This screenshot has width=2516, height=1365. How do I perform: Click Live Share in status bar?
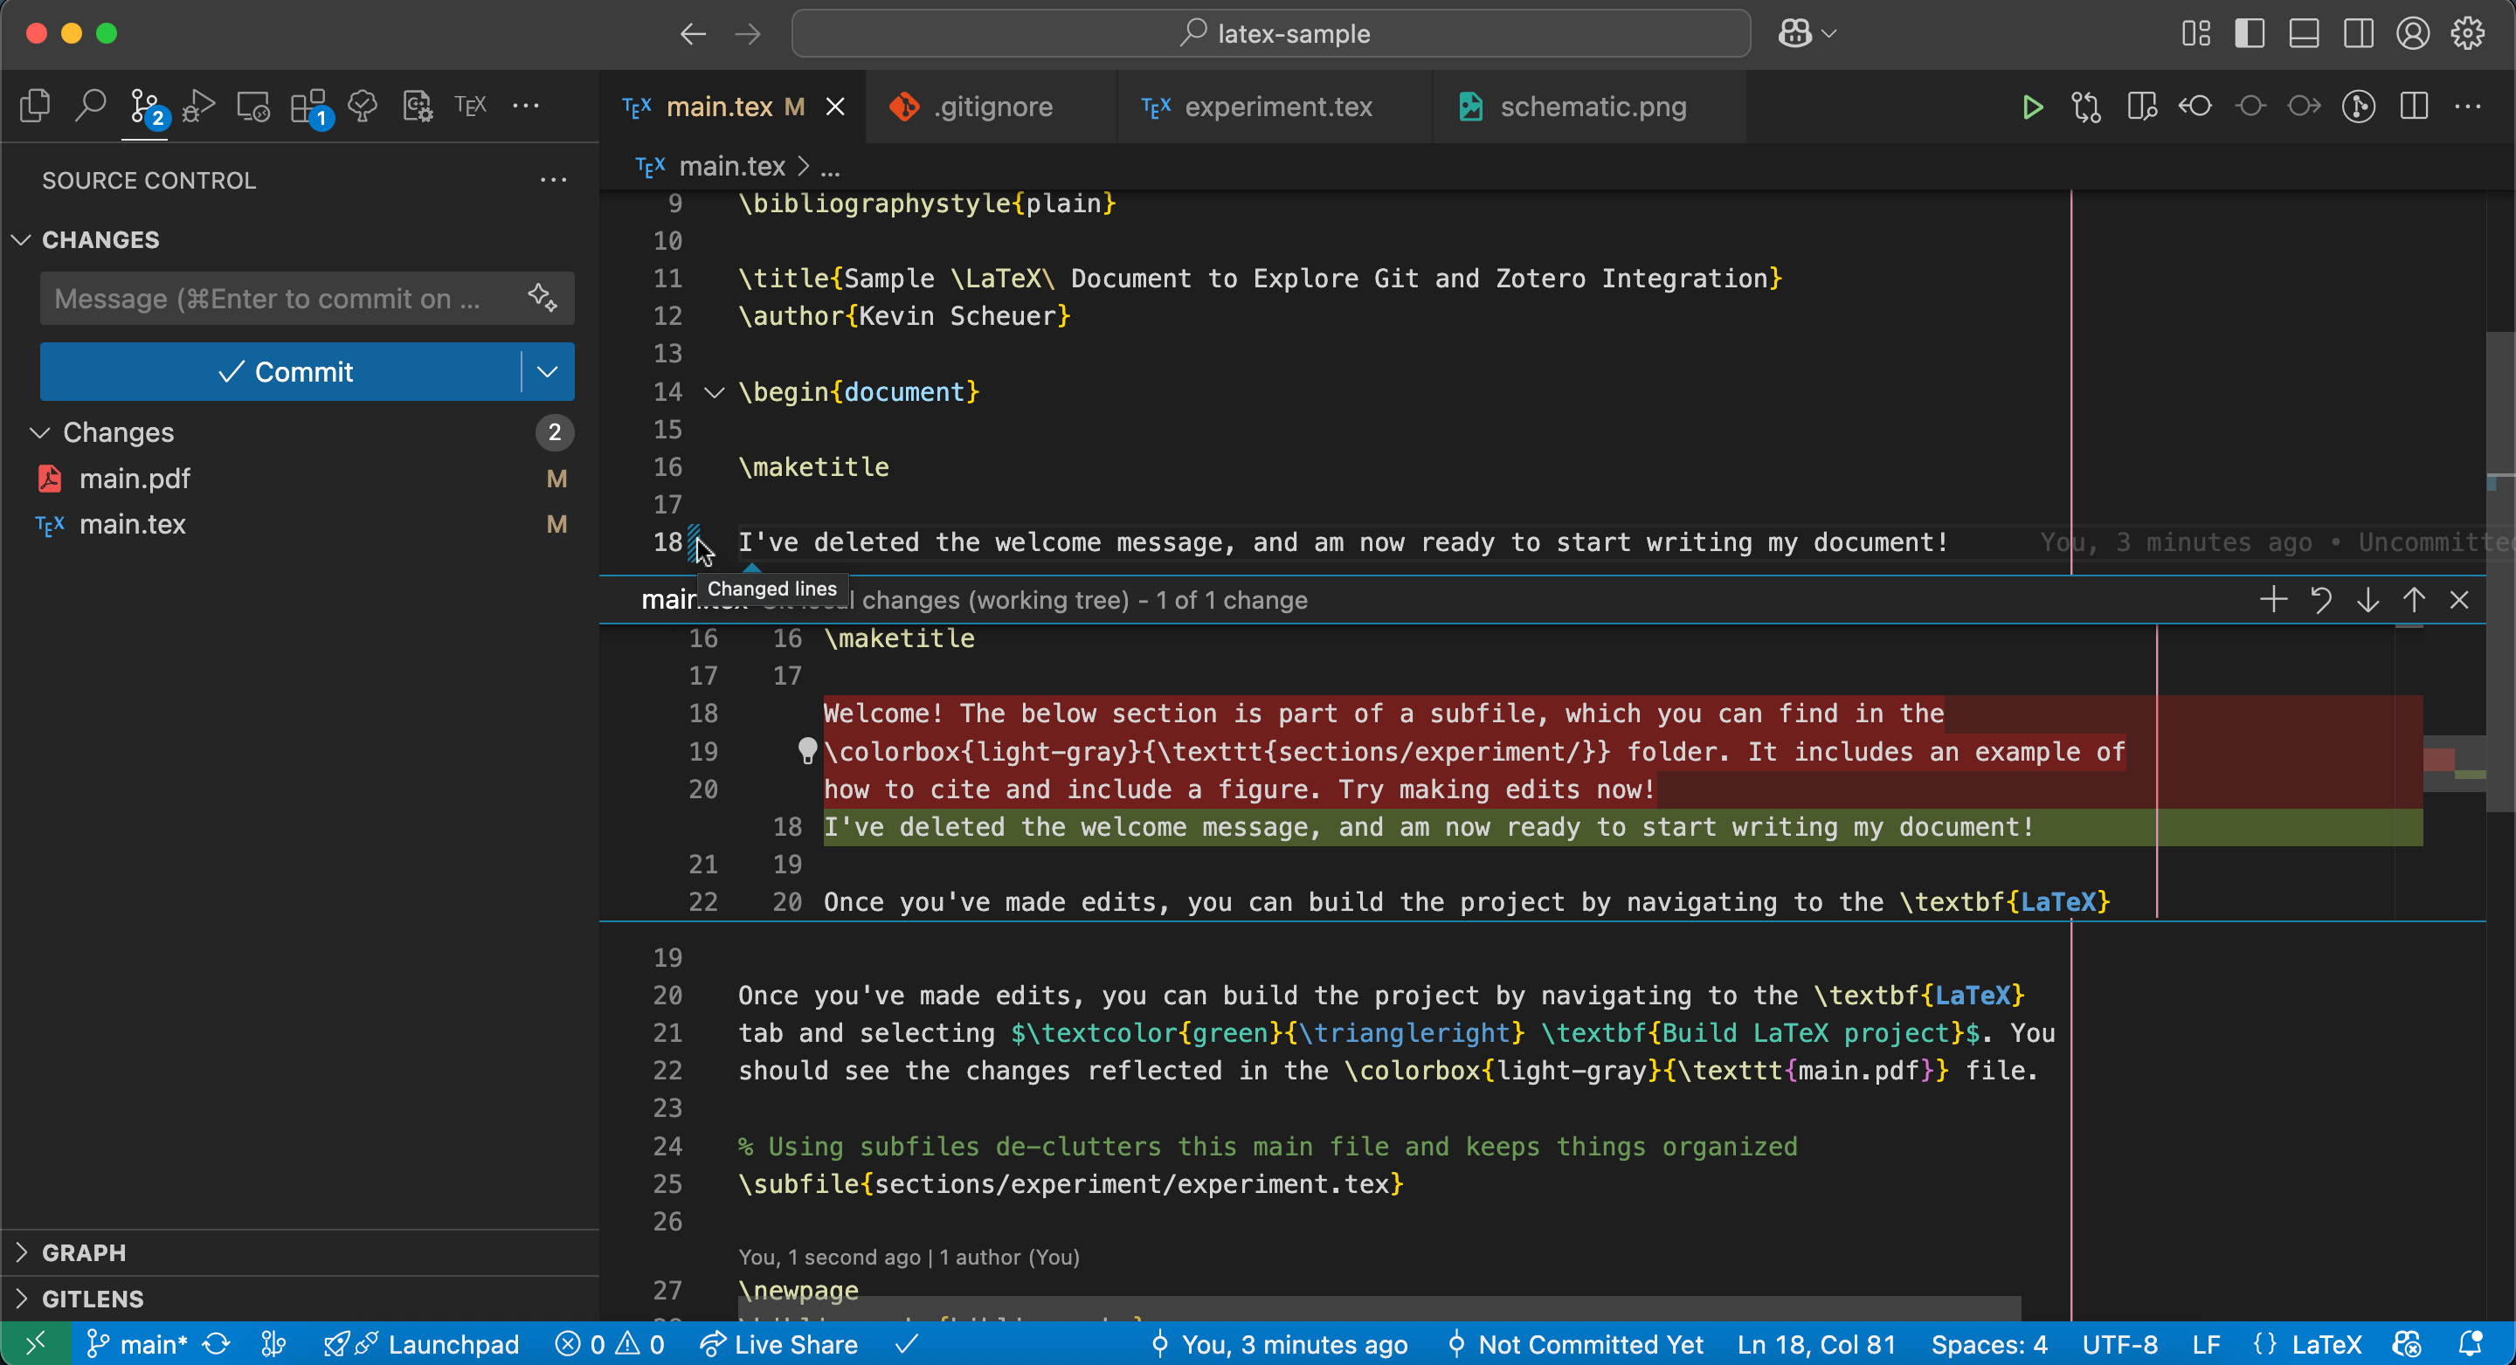tap(778, 1343)
